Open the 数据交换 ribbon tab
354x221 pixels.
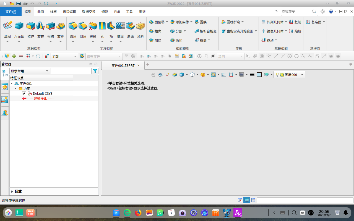(88, 12)
